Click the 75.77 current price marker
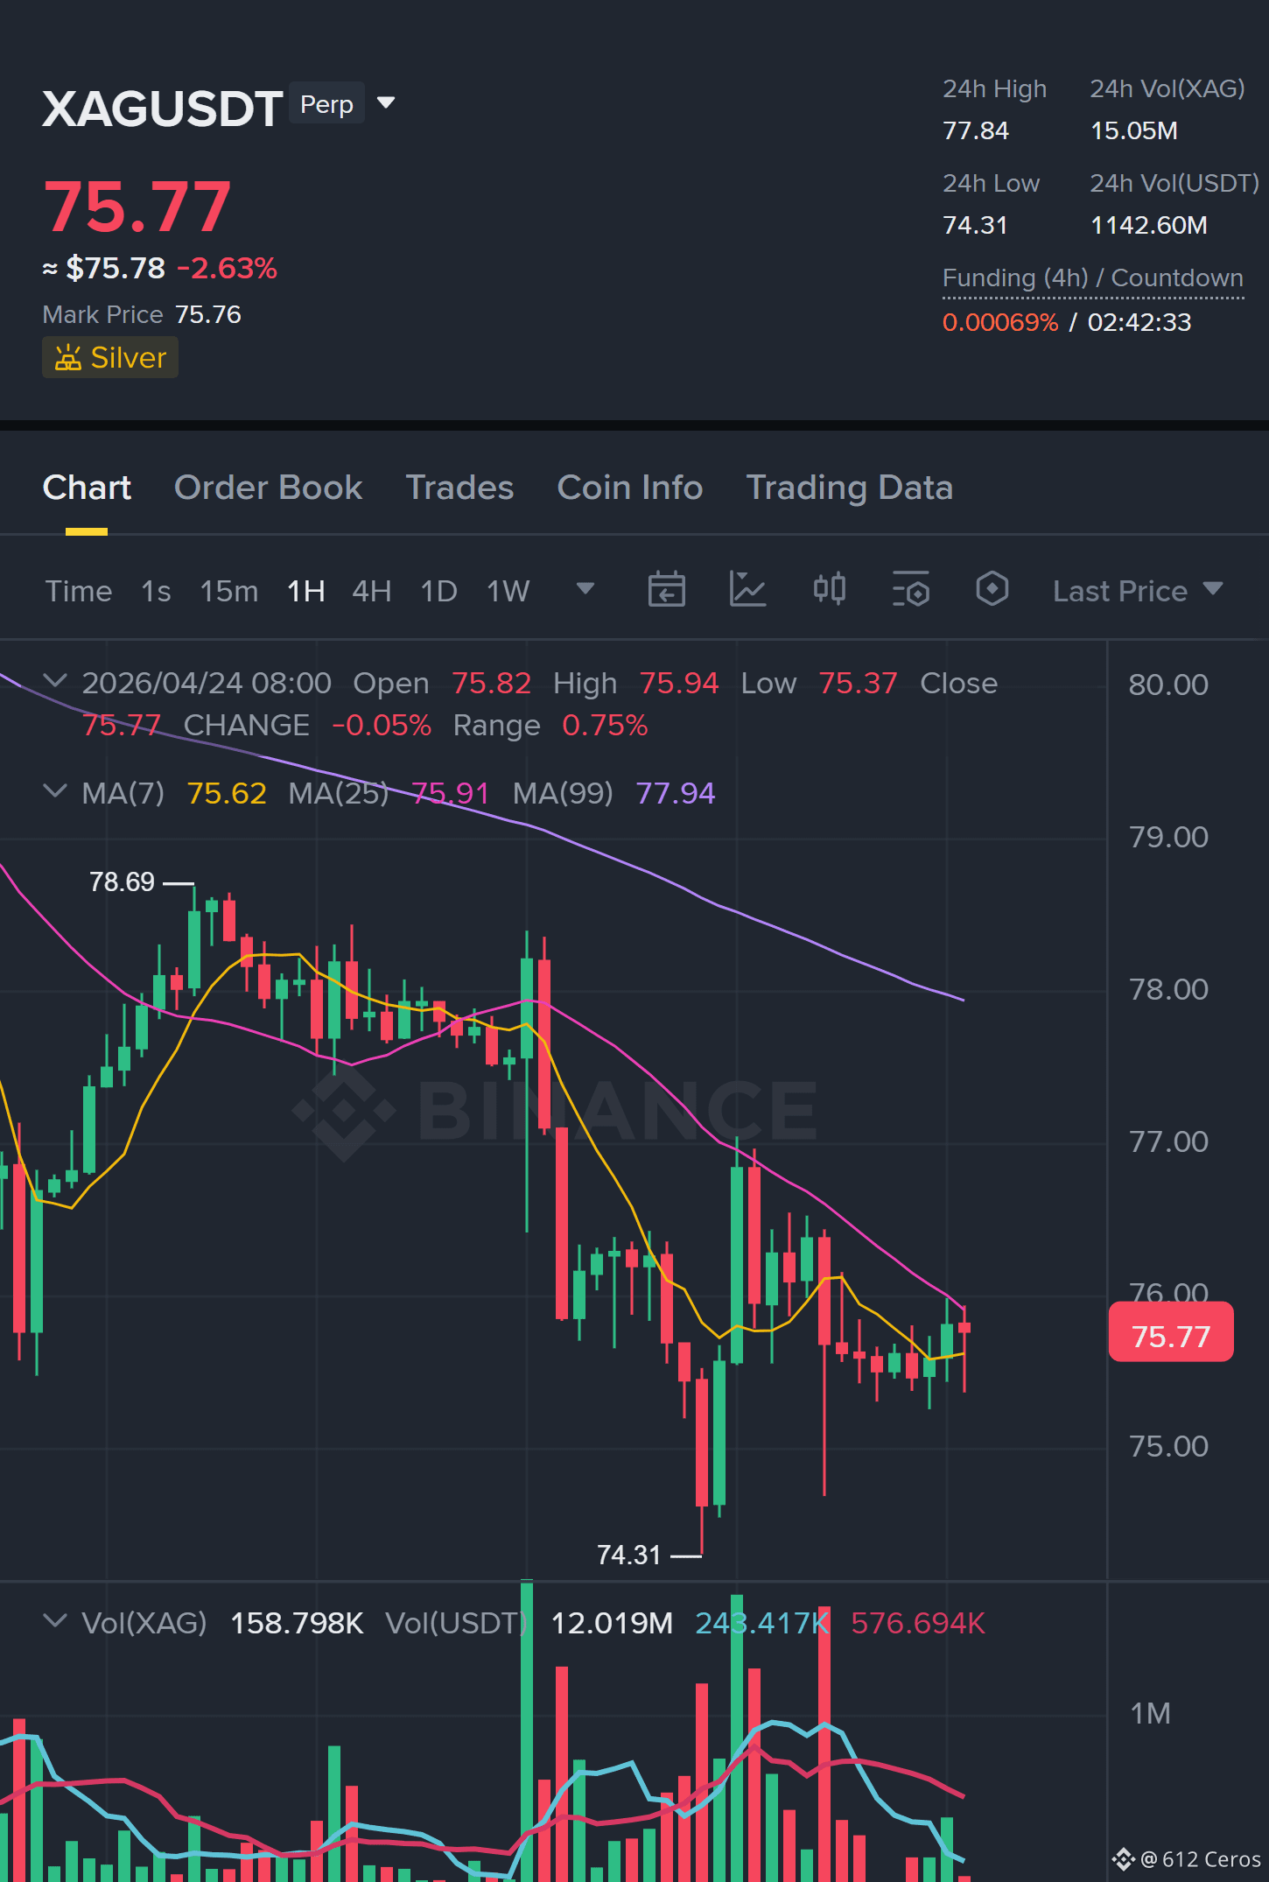Screen dimensions: 1269x1882 1171,1331
